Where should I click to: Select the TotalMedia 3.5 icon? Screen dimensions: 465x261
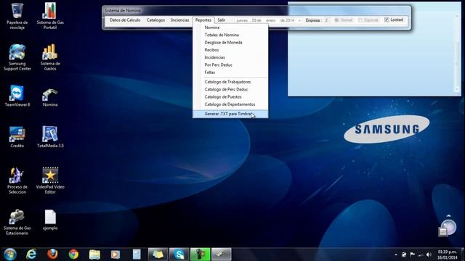click(50, 137)
